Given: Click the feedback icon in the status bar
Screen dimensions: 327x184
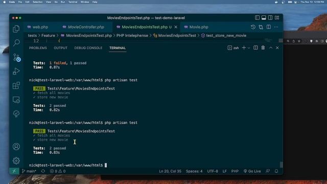Looking at the screenshot, I should coord(268,171).
